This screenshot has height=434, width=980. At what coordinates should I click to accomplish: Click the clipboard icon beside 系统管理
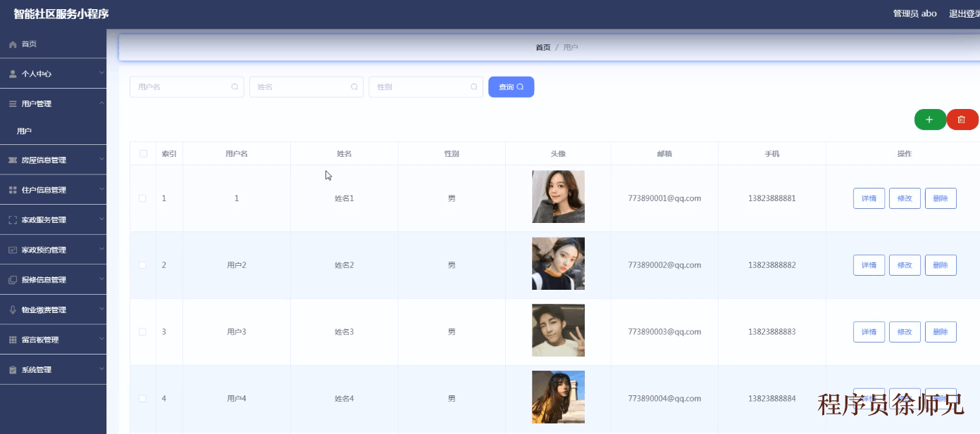coord(13,370)
